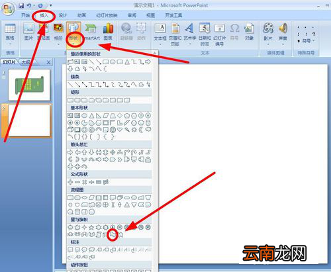Switch to the 审阅 ribbon tab
The height and width of the screenshot is (272, 331).
point(132,15)
